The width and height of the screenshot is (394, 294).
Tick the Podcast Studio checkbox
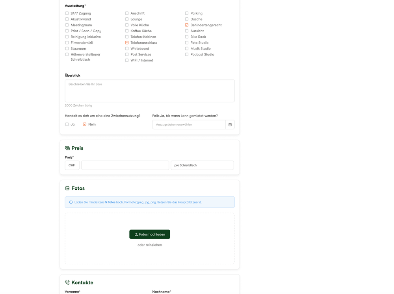187,55
